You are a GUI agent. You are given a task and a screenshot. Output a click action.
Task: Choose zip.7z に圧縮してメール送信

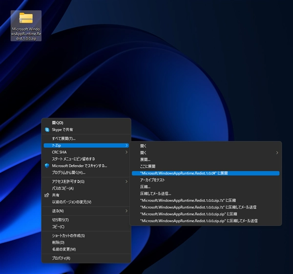pos(206,207)
